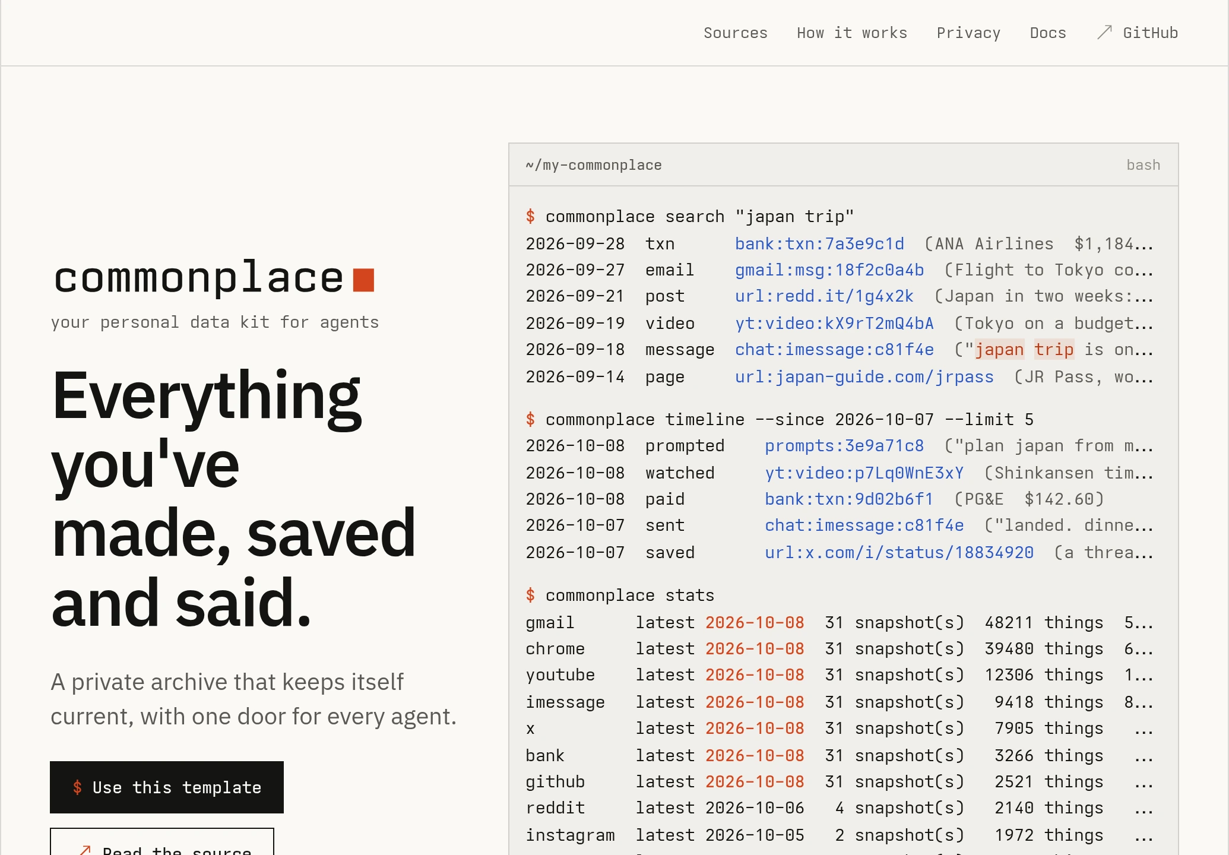
Task: Open gmail:msg:18f2c0a4b result link
Action: point(829,270)
